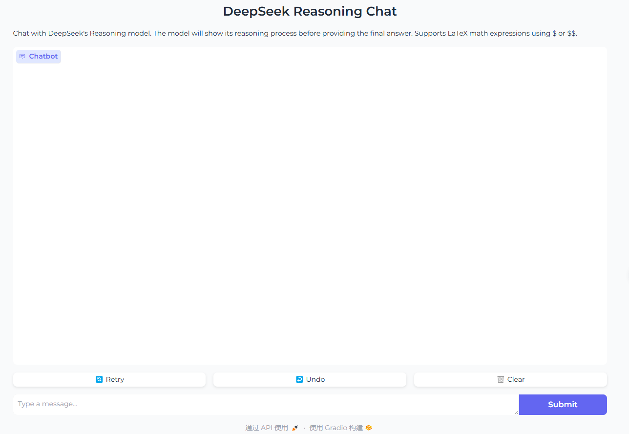Click the resize handle of message box

[x=516, y=412]
